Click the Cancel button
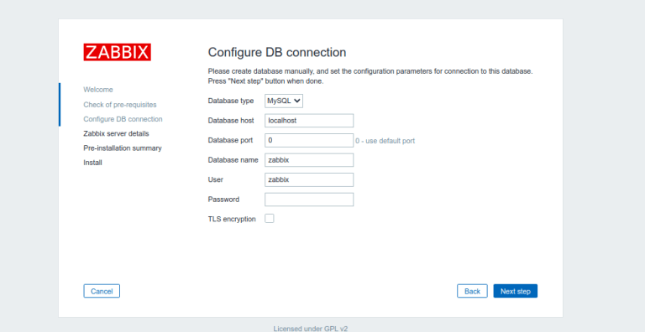 coord(102,291)
